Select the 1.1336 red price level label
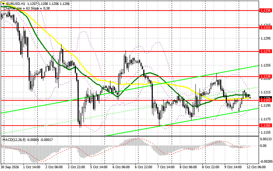Image resolution: width=273 pixels, height=171 pixels. coord(266,10)
